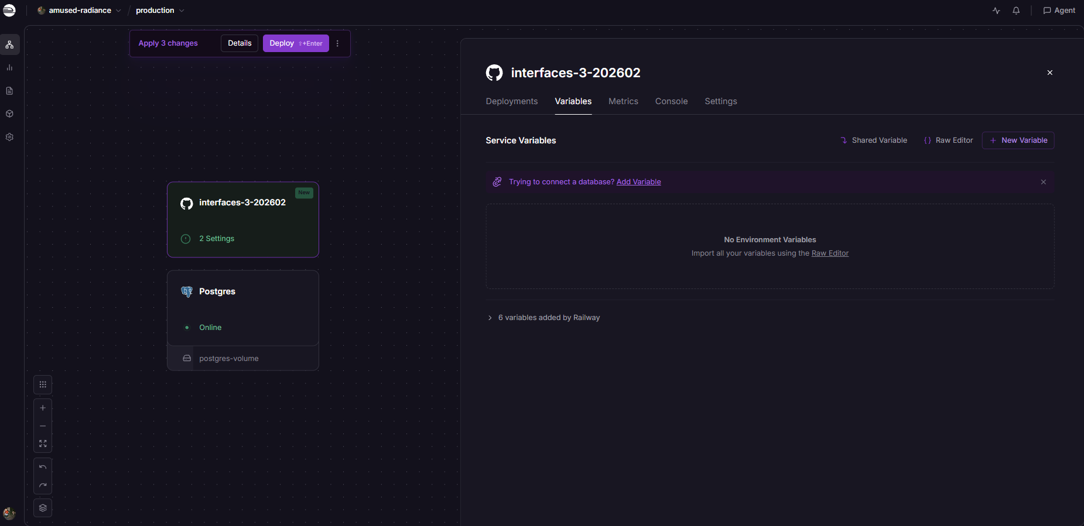The width and height of the screenshot is (1084, 526).
Task: Open the production environment dropdown
Action: tap(160, 11)
